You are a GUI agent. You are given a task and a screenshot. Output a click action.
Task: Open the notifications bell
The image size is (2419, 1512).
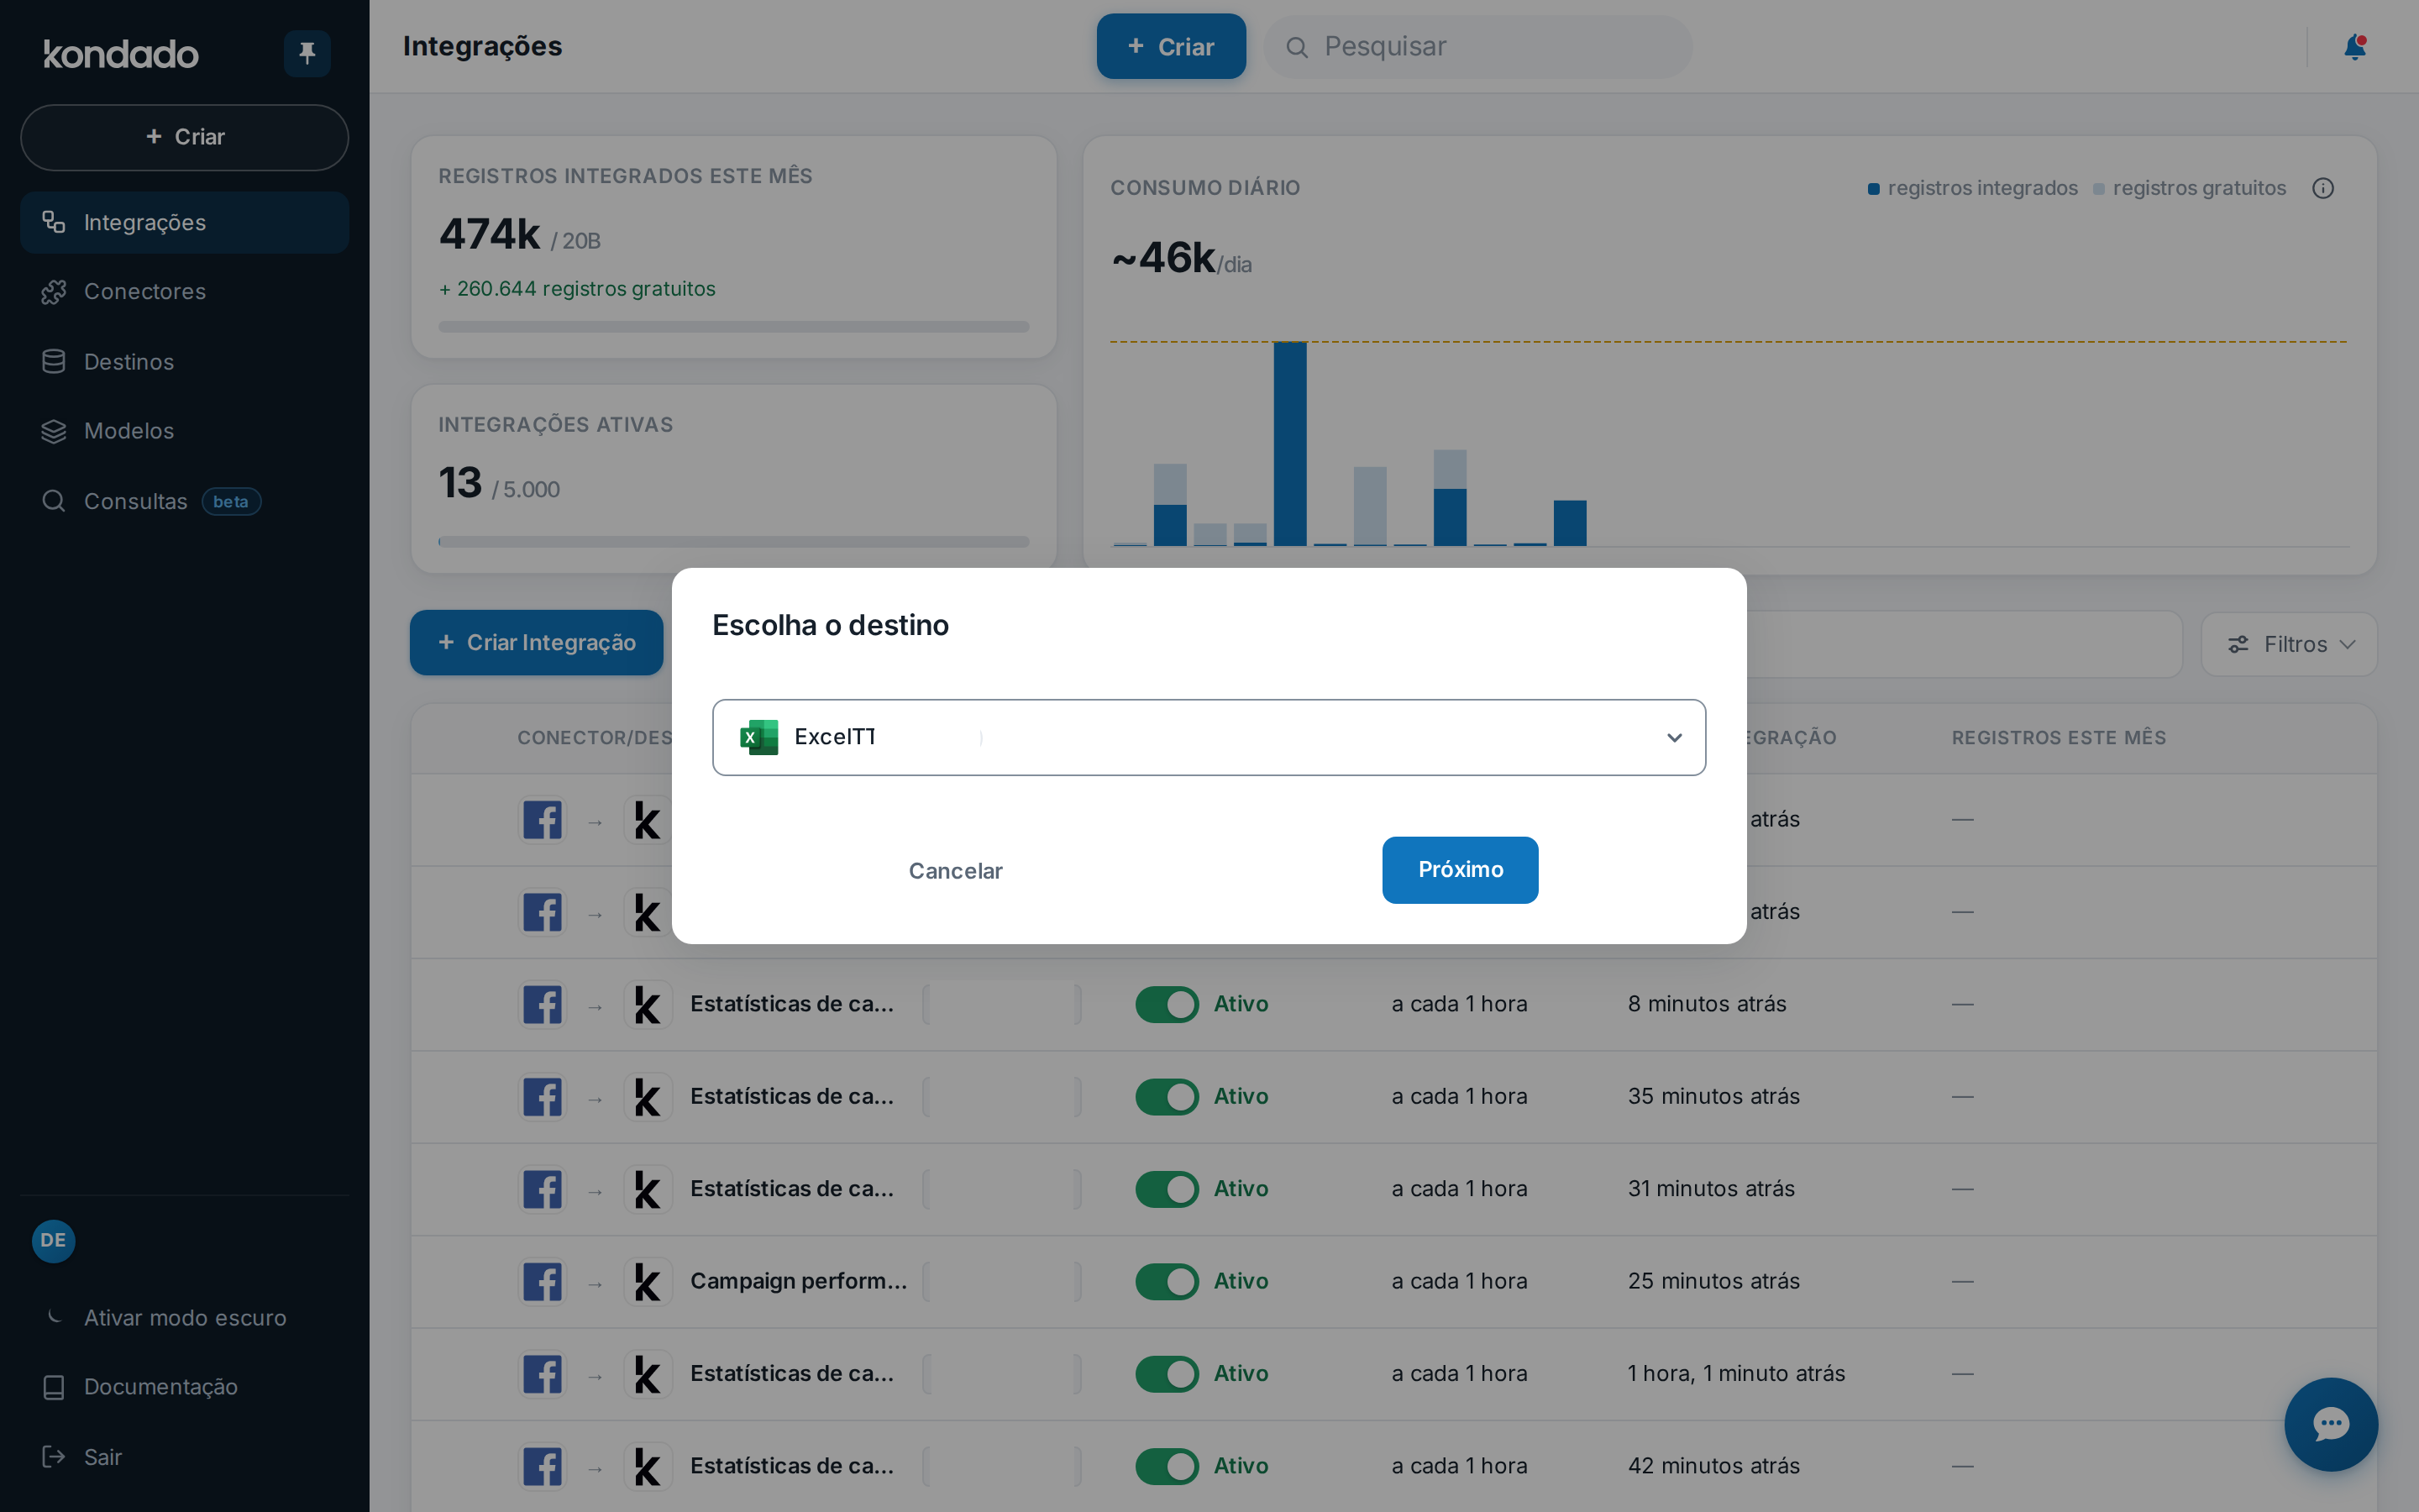click(x=2354, y=47)
